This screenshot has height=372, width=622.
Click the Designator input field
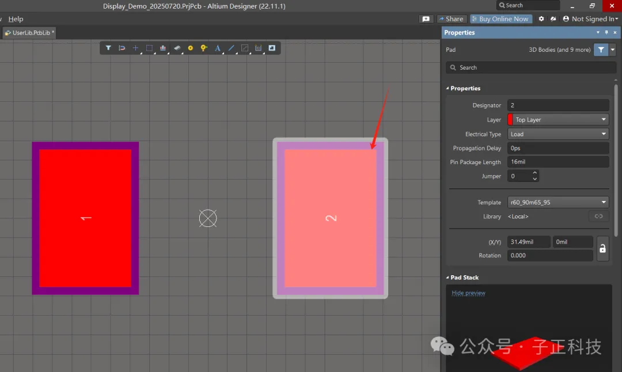pos(558,105)
